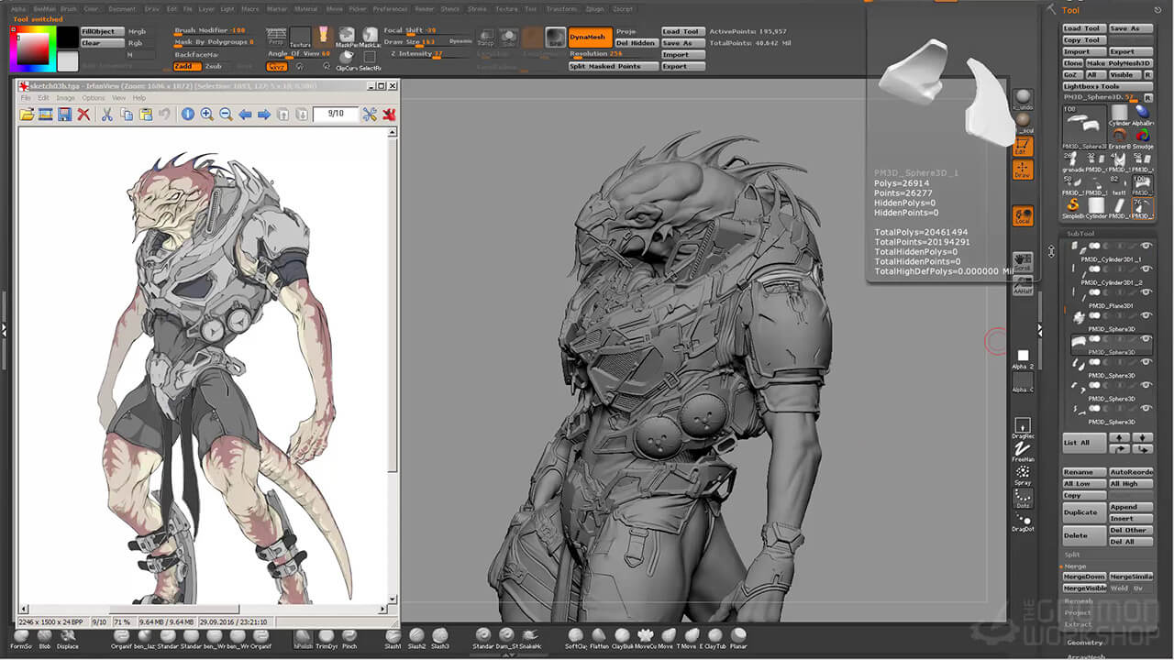Click scissors cut icon in IrfanView

[106, 115]
